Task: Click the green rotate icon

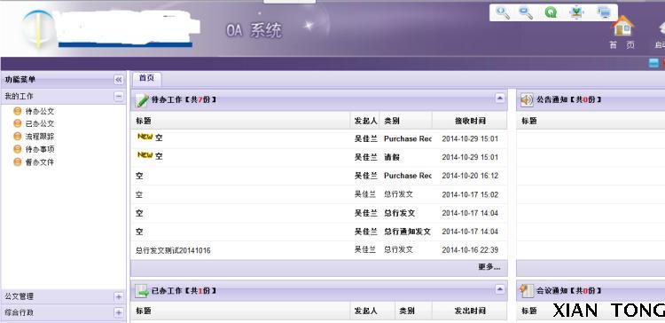Action: click(551, 12)
